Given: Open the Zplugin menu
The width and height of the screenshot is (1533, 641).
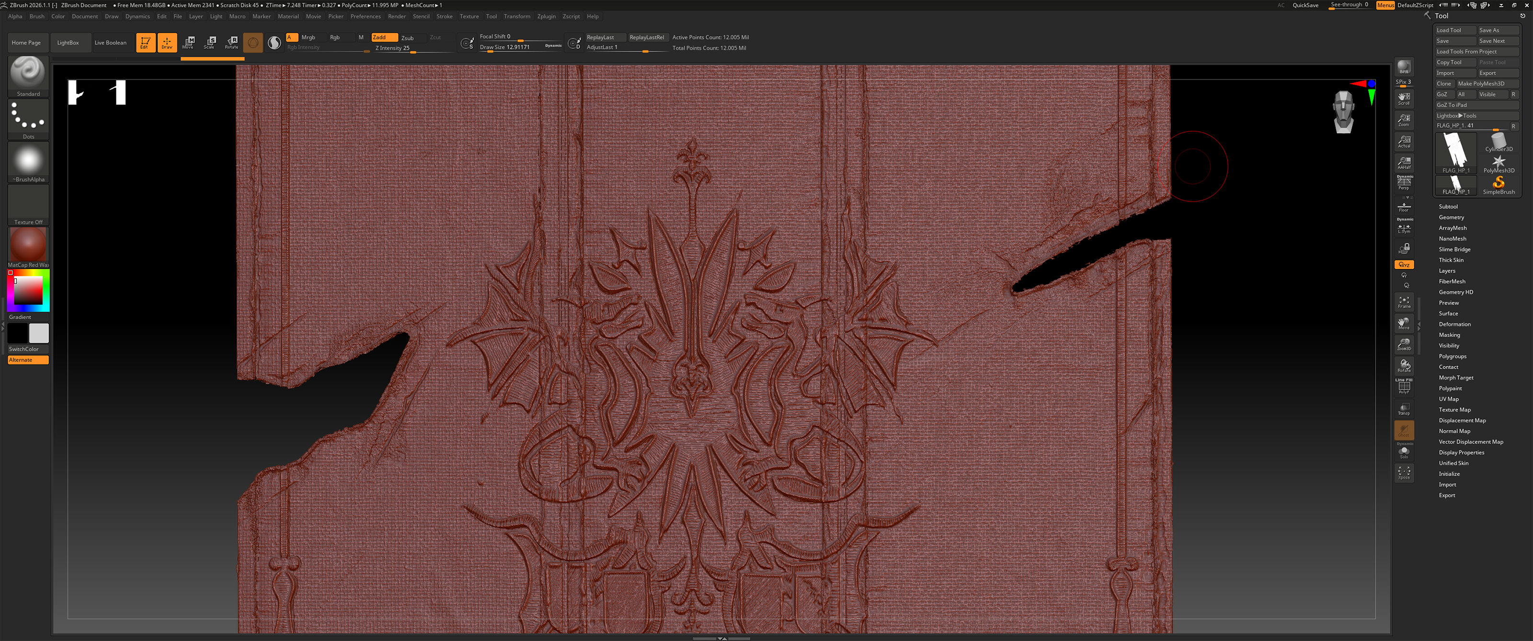Looking at the screenshot, I should 546,16.
